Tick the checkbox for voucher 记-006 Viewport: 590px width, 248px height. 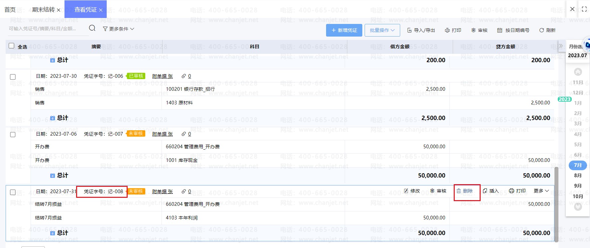click(x=13, y=77)
